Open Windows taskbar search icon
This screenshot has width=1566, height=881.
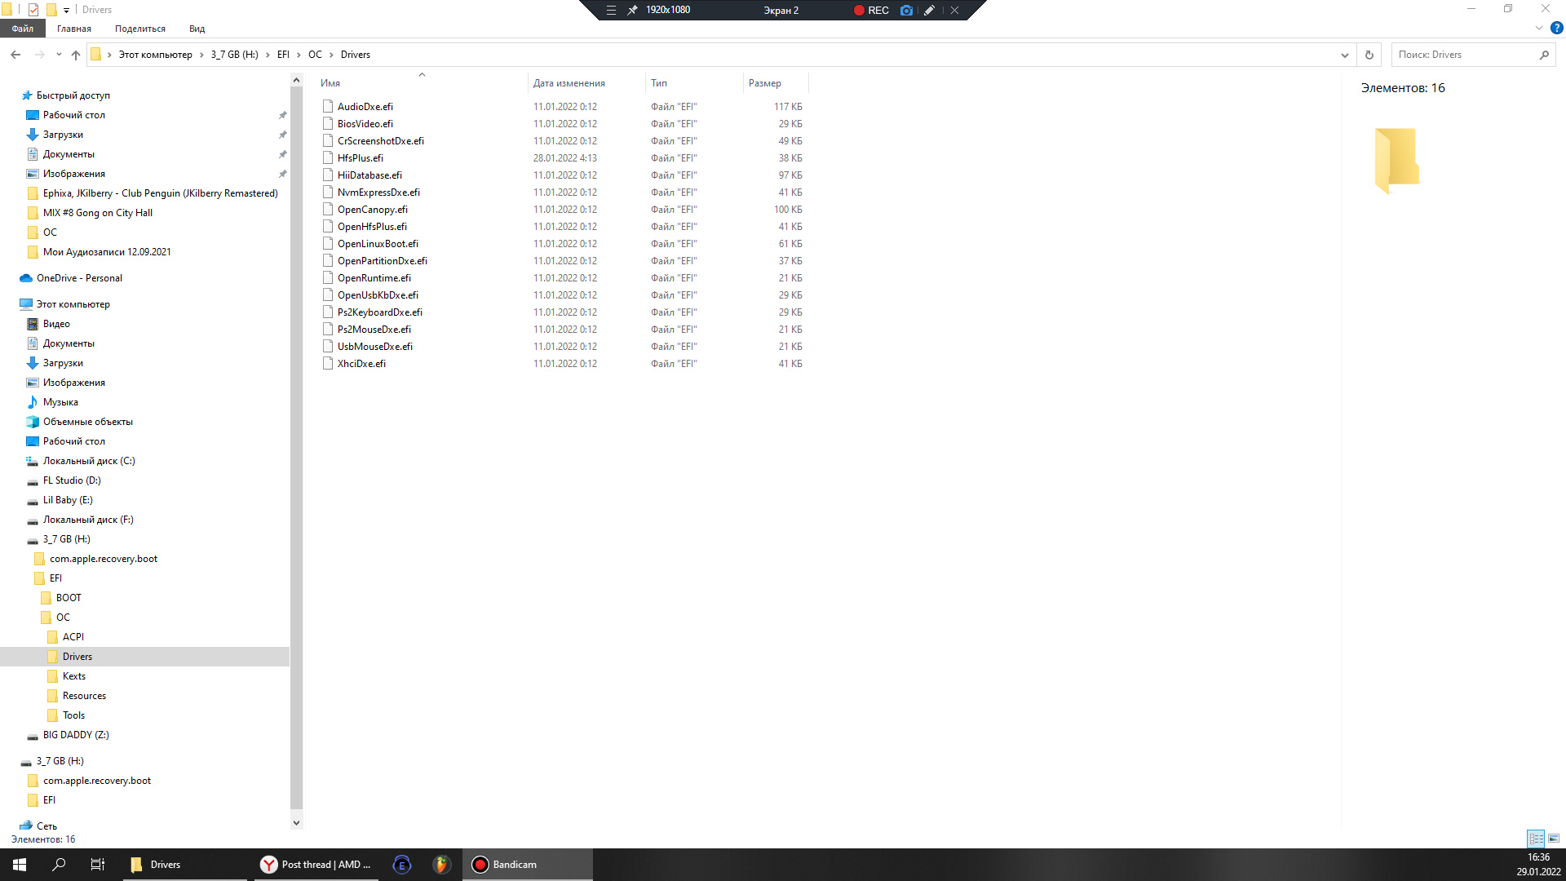[x=59, y=865]
